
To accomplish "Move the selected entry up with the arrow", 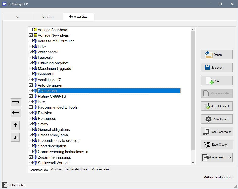I will coord(15,125).
